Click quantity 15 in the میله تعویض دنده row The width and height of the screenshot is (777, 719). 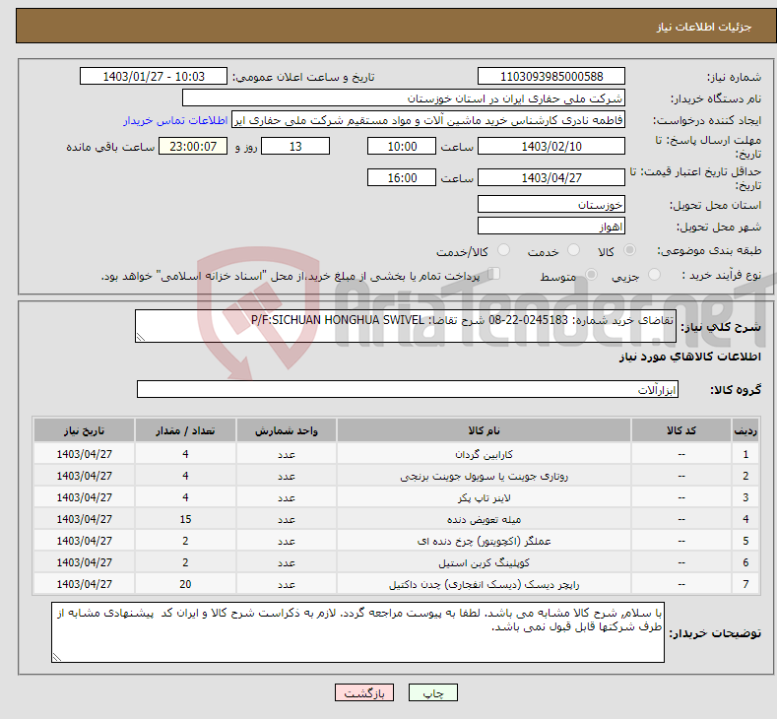tap(185, 519)
